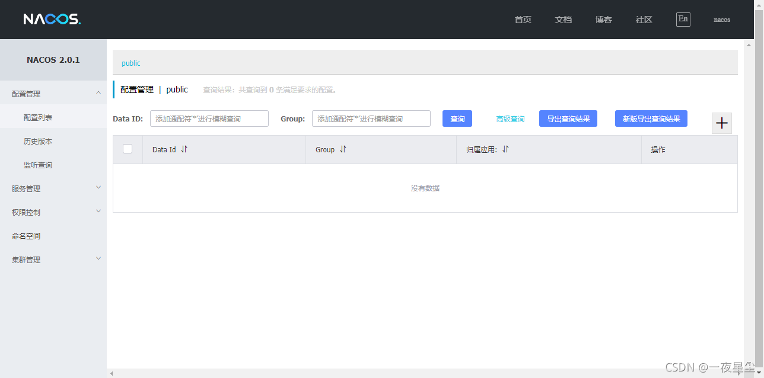Screen dimensions: 764x378
Task: Toggle the select-all checkbox in table header
Action: (128, 149)
